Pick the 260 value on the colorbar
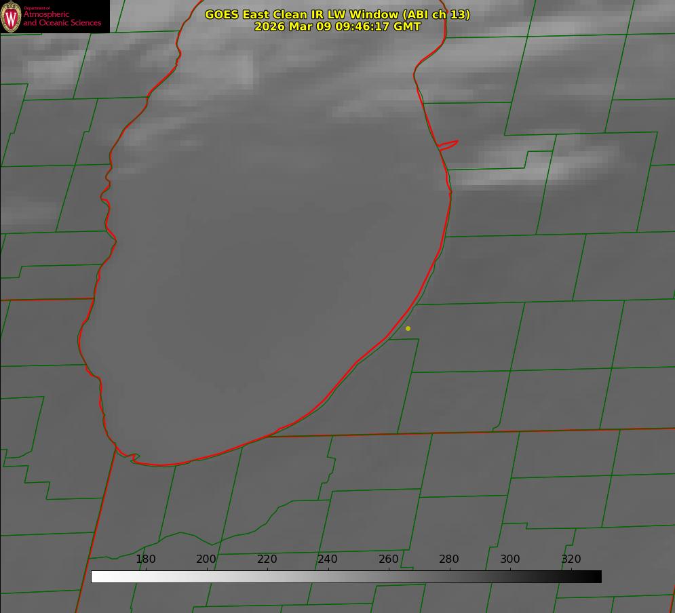The image size is (675, 613). click(x=389, y=559)
